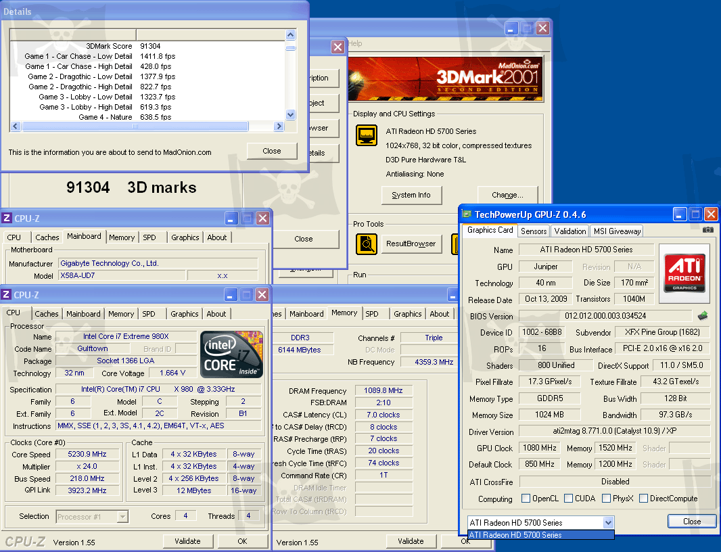Enable the OpenCL checkbox
This screenshot has height=552, width=721.
526,498
